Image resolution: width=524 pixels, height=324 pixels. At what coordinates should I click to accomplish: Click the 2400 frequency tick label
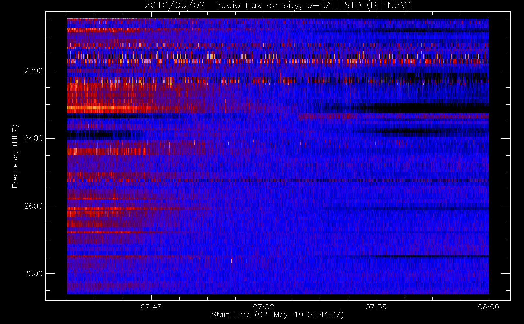tap(33, 138)
